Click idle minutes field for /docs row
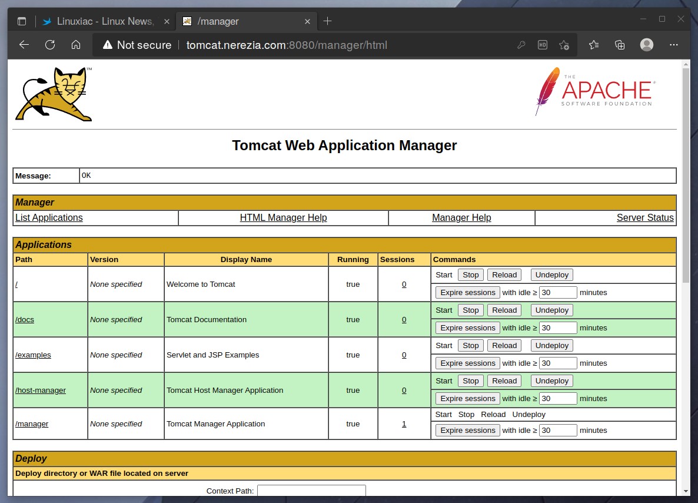 tap(558, 327)
